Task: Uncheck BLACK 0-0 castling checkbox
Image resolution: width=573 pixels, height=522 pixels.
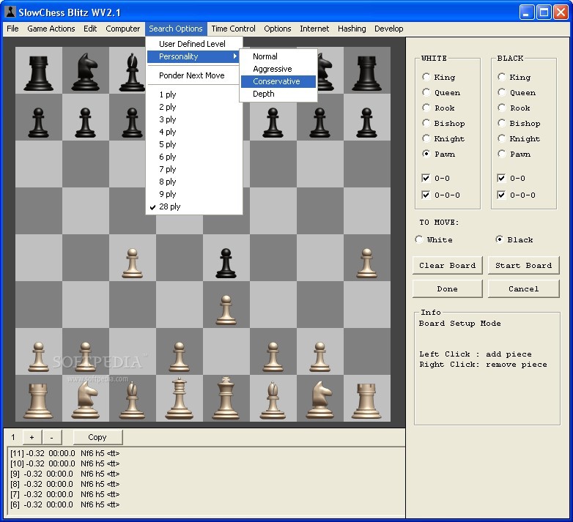Action: coord(501,178)
